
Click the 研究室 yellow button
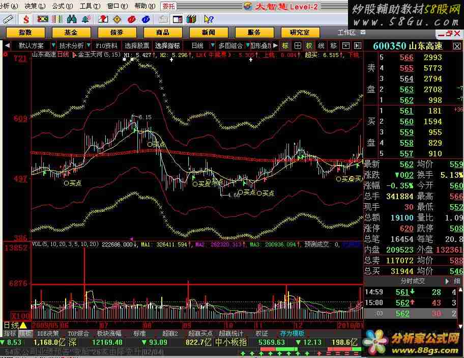point(300,32)
